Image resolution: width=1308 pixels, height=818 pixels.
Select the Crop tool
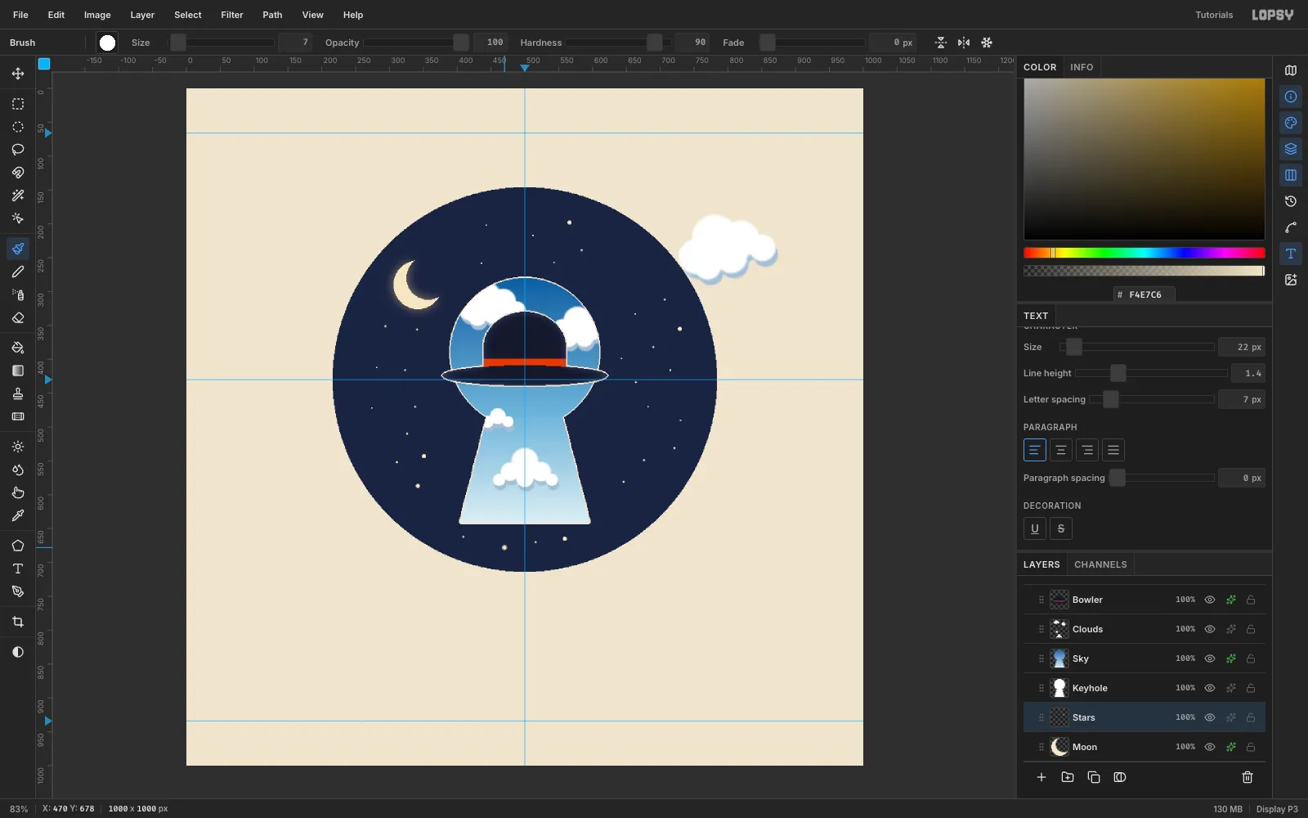tap(18, 622)
